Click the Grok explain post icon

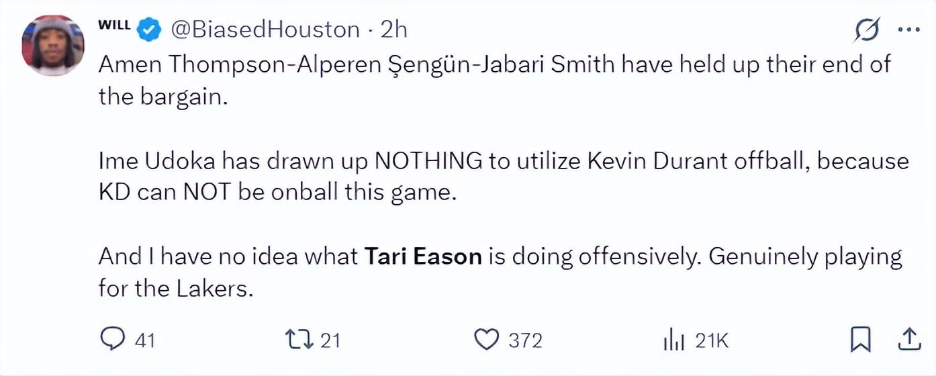[868, 30]
